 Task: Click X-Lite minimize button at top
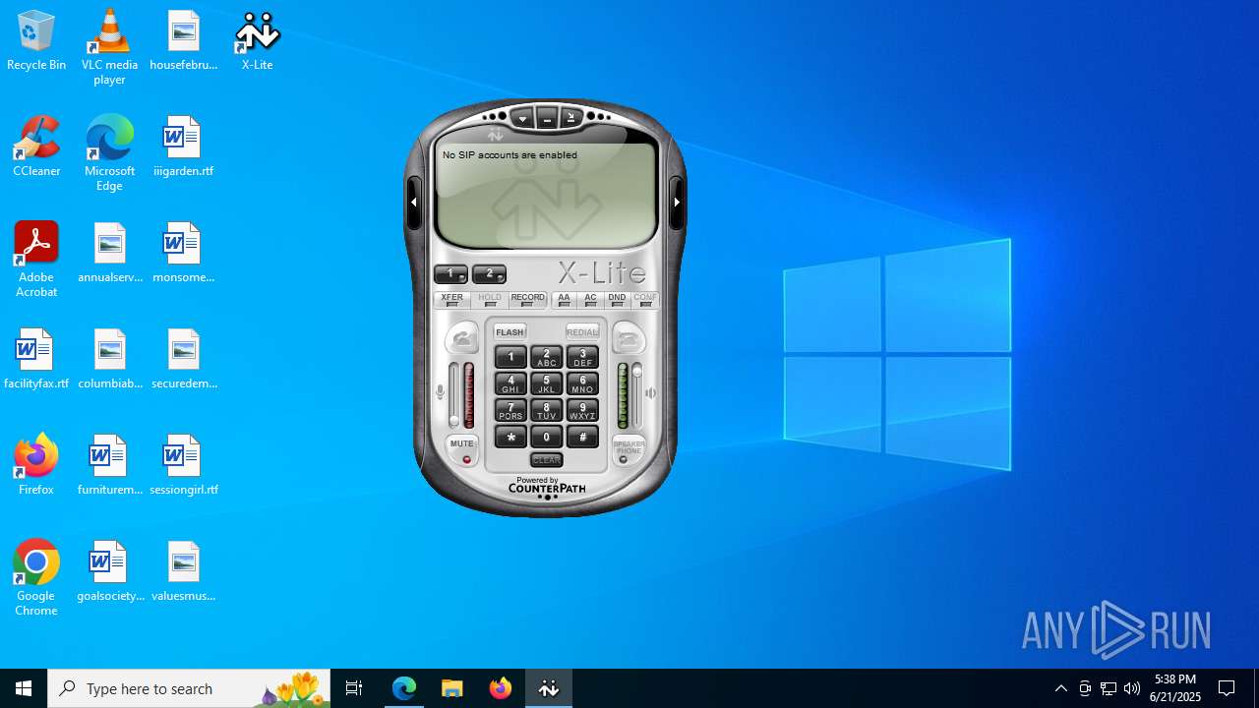pos(547,119)
